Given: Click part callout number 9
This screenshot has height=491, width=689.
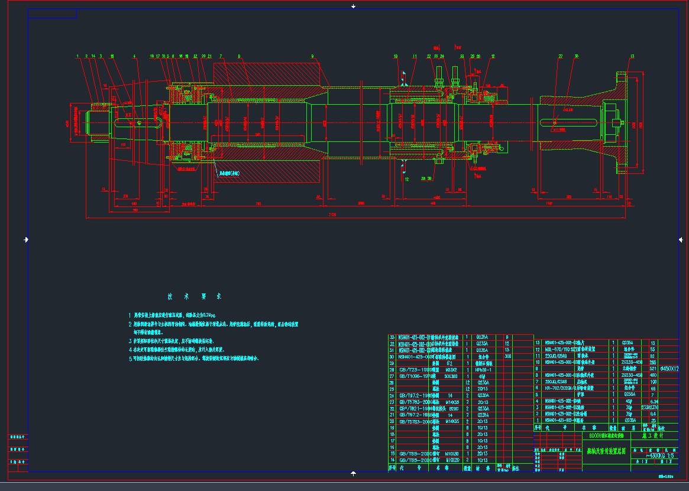Looking at the screenshot, I should [312, 56].
